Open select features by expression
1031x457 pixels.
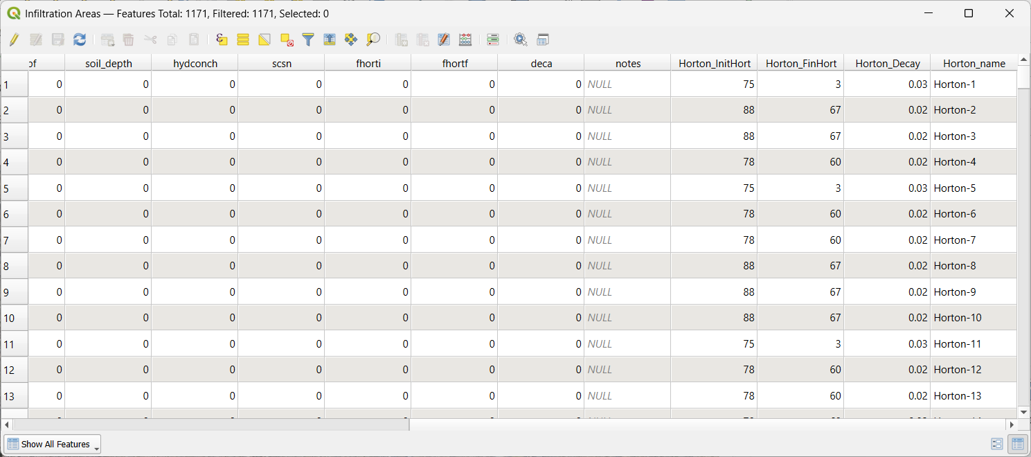tap(222, 39)
